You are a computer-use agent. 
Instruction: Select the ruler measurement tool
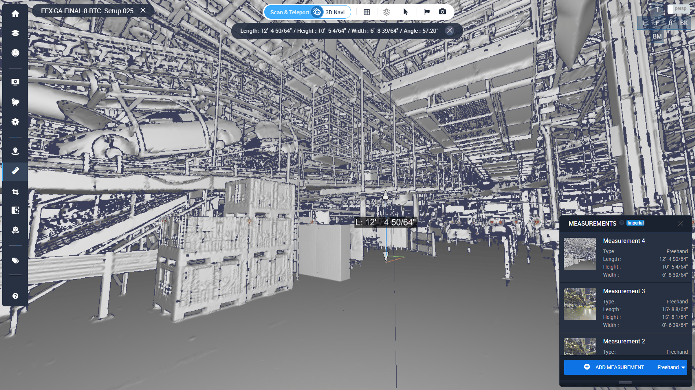pos(15,171)
